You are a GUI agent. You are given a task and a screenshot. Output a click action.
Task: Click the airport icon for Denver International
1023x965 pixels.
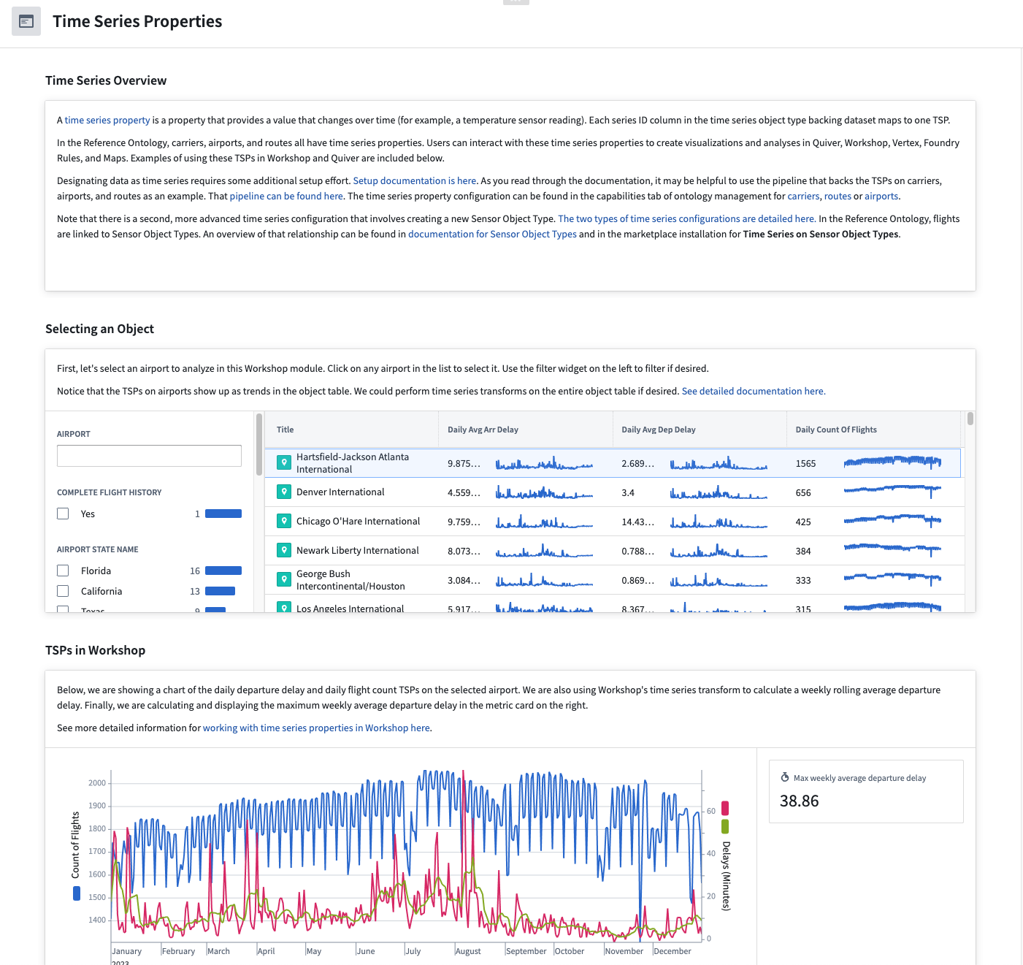[x=284, y=492]
